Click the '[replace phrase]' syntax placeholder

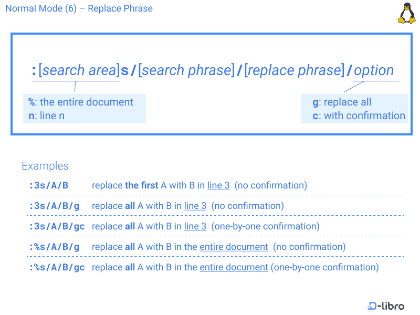click(x=295, y=70)
